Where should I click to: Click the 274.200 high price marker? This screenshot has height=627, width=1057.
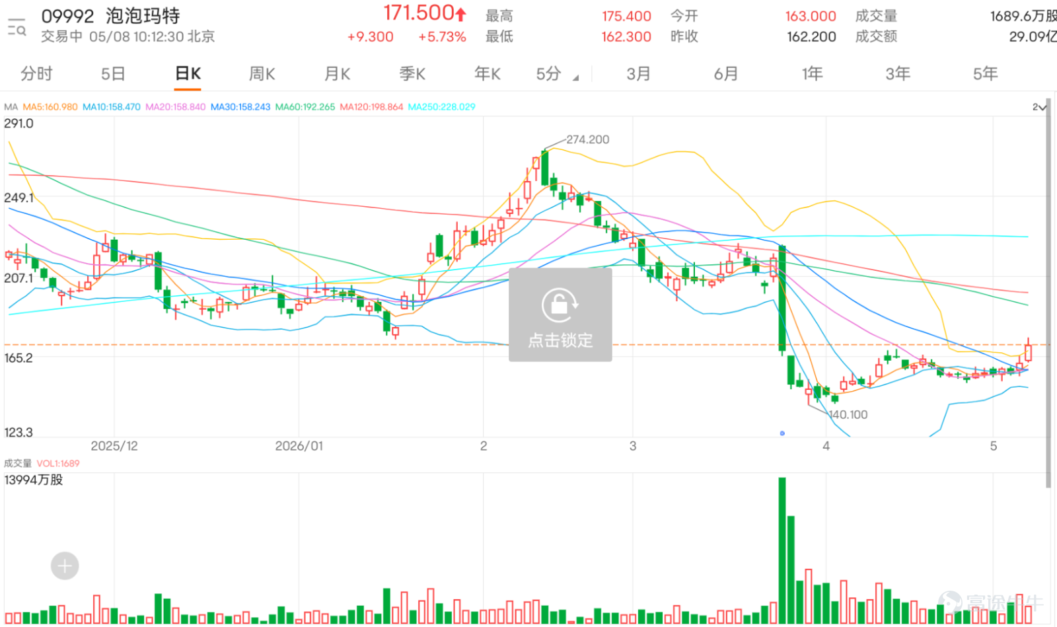click(587, 139)
